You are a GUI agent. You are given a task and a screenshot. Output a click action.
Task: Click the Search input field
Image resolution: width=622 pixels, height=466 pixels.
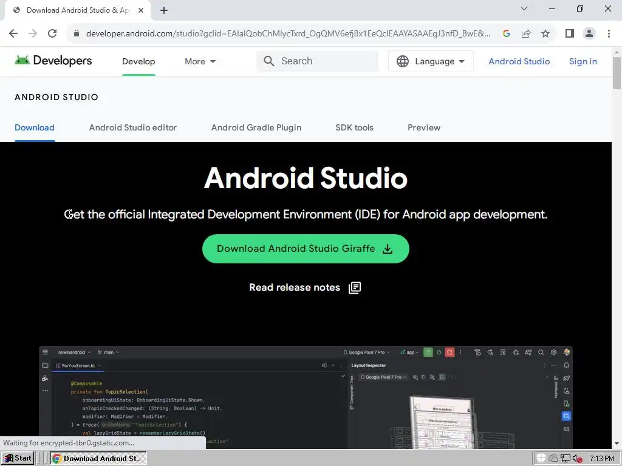click(317, 61)
